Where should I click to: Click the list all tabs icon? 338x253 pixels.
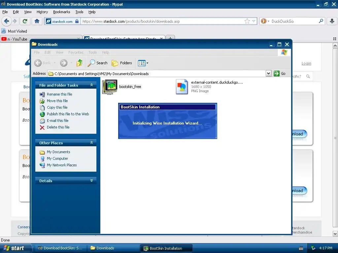point(334,39)
